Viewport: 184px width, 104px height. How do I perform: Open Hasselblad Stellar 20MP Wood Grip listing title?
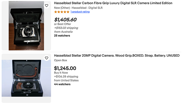click(117, 56)
